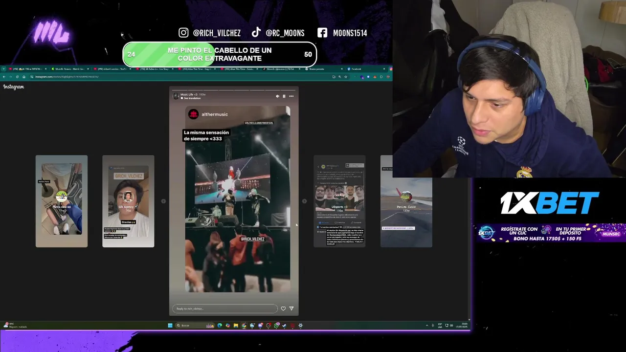Viewport: 626px width, 352px height.
Task: Switch to the 'Moonife Stream' Kick tab
Action: point(70,69)
